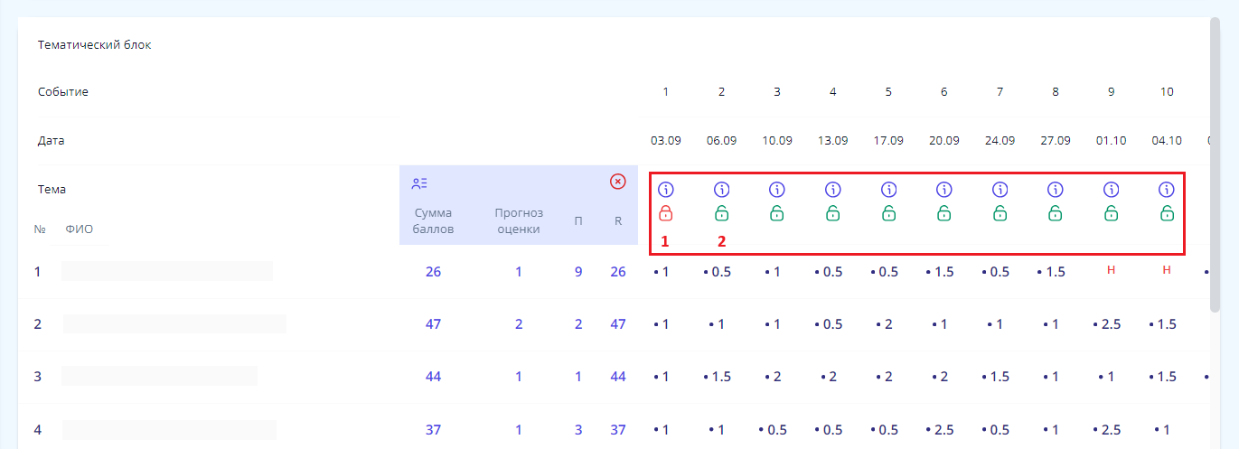Click the red circled X icon

(x=618, y=182)
